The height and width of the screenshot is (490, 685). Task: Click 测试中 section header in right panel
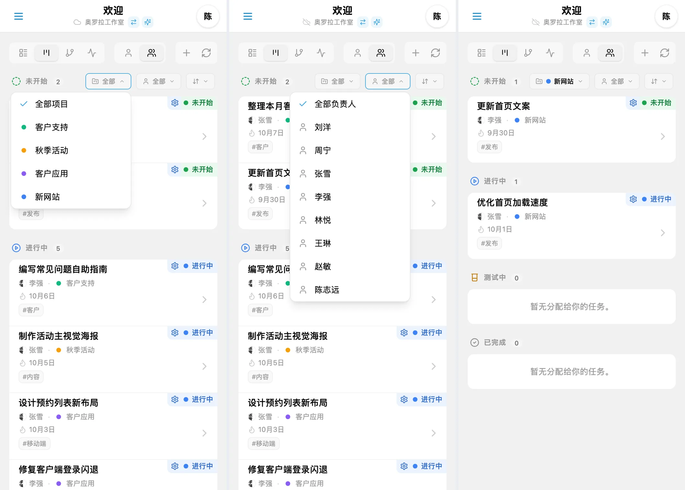point(495,278)
